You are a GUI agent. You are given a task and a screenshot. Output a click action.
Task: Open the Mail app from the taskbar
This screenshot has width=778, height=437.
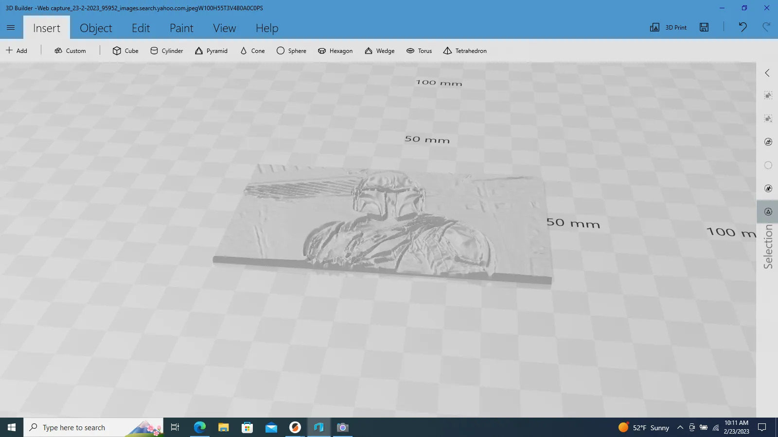click(x=271, y=427)
